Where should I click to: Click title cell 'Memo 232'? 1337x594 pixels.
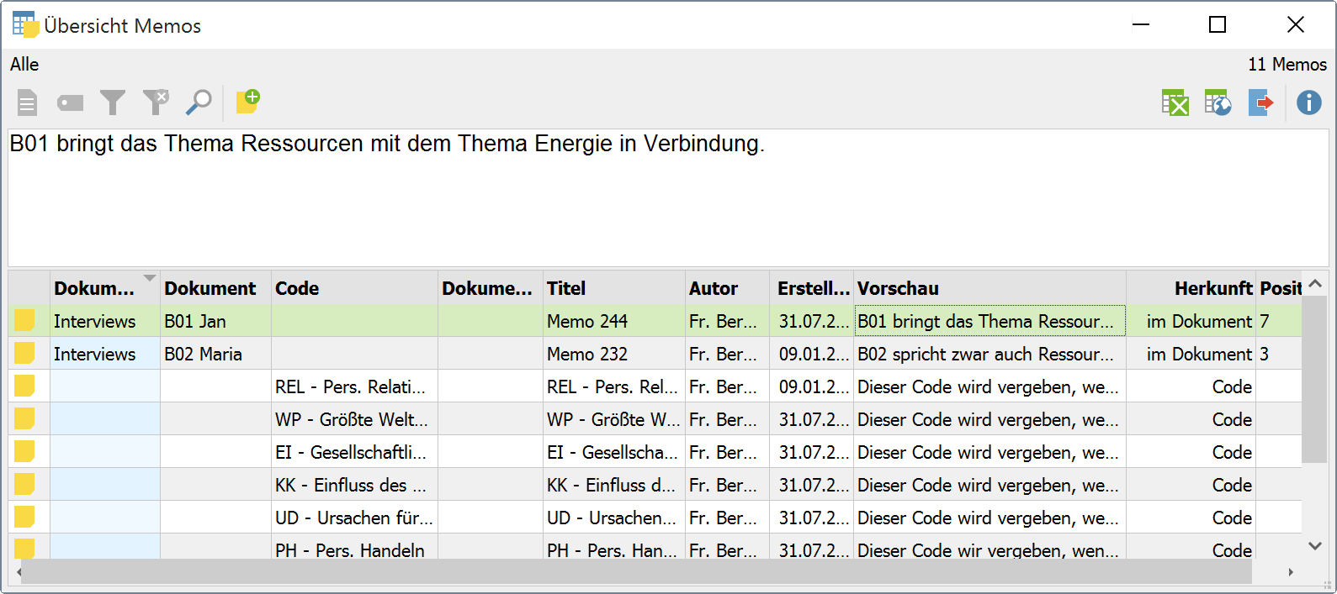pyautogui.click(x=614, y=354)
